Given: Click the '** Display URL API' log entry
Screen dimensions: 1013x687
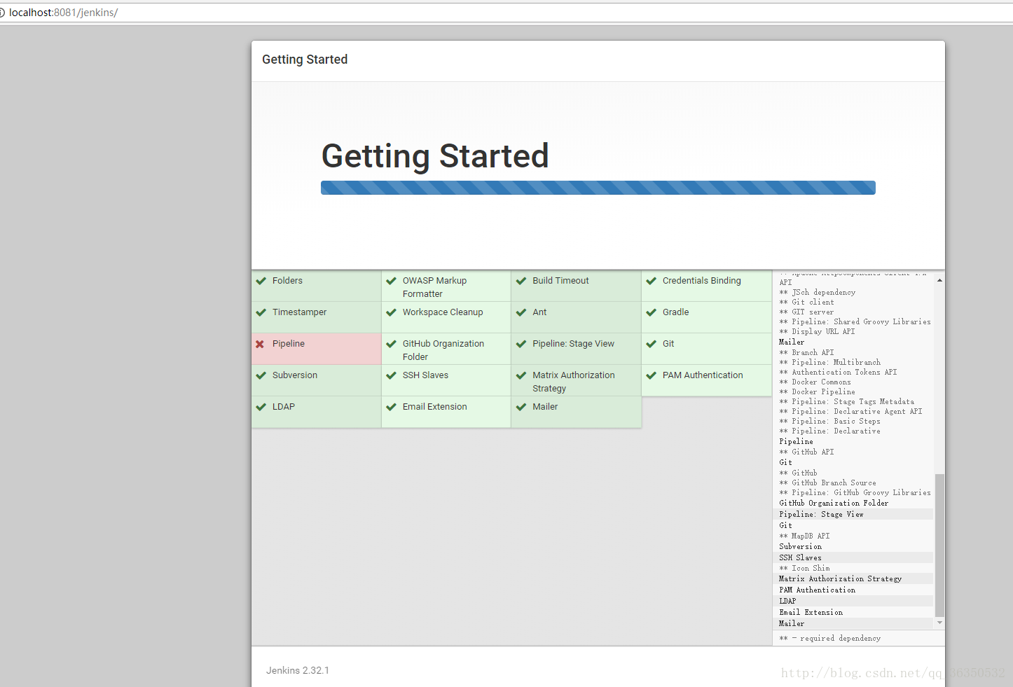Looking at the screenshot, I should click(818, 332).
